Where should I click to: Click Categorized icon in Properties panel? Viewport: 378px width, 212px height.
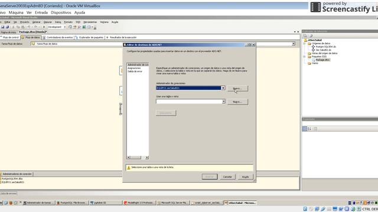tap(305, 129)
